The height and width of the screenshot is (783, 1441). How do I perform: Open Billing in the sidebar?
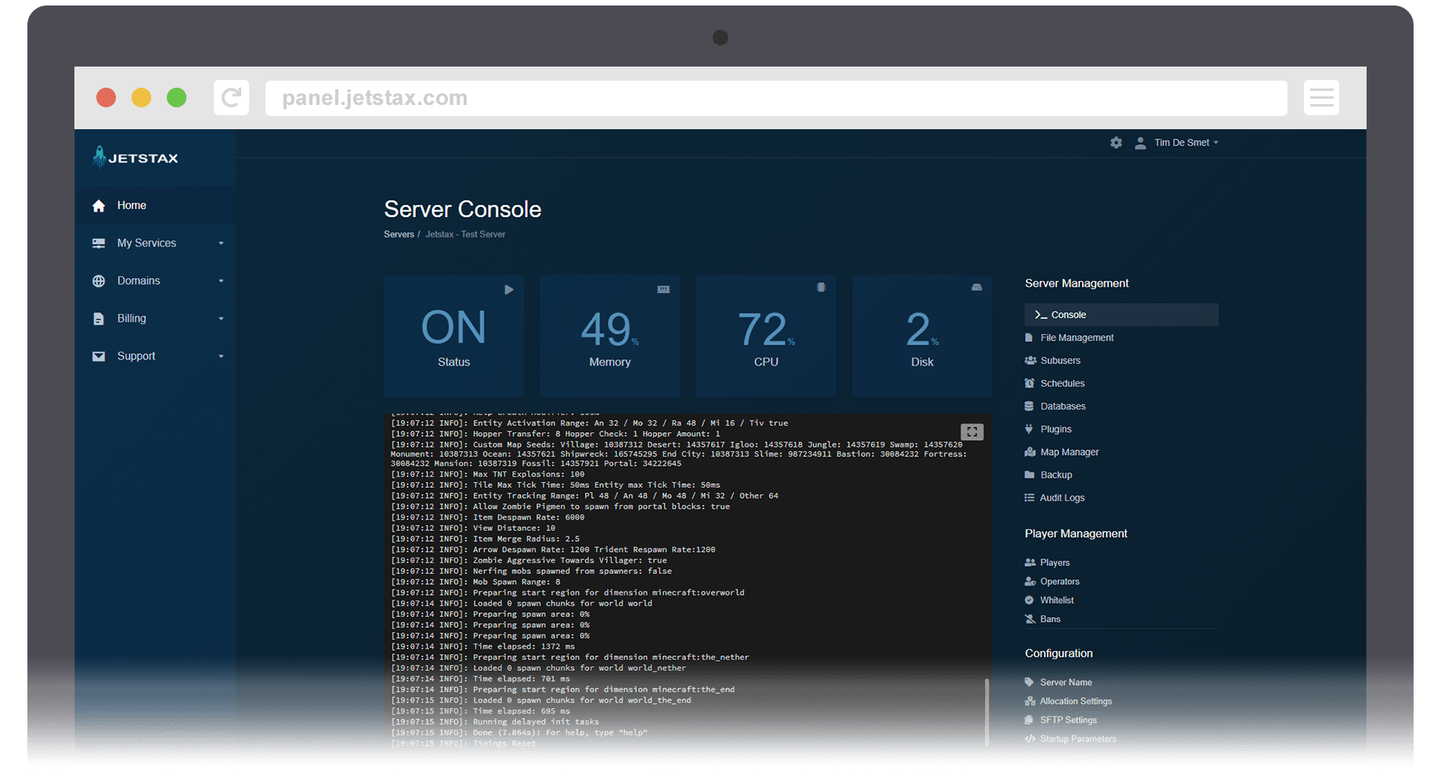point(155,319)
